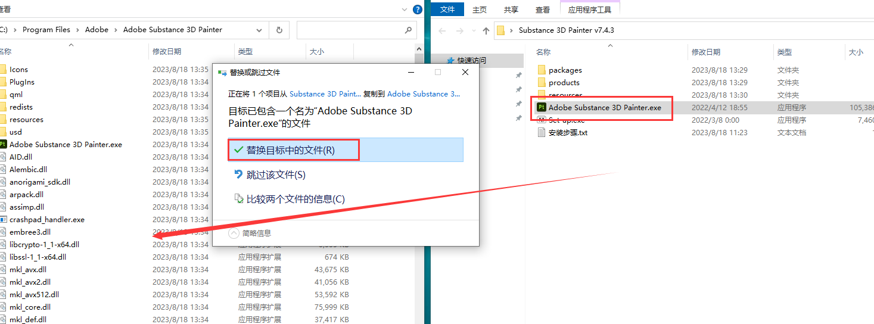Open the 应用程序工具 ribbon tab

click(590, 10)
